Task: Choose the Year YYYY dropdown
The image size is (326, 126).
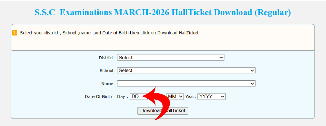Action: (211, 97)
